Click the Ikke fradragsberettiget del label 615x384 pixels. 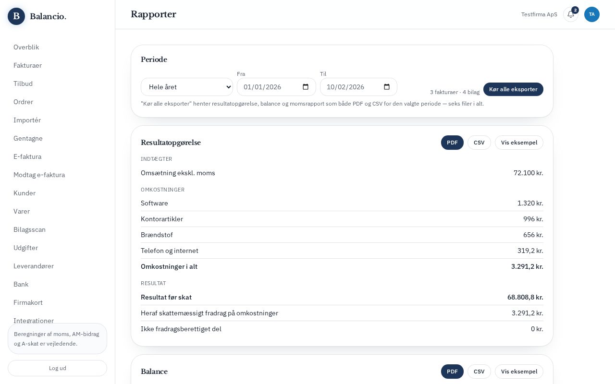181,329
